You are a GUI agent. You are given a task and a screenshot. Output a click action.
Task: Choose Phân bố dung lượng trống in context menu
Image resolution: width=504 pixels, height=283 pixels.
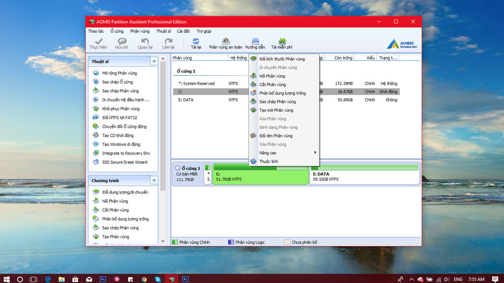284,93
